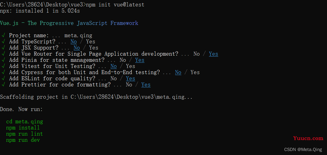Click underlined No for Vitest Unit Testing

(x=114, y=66)
